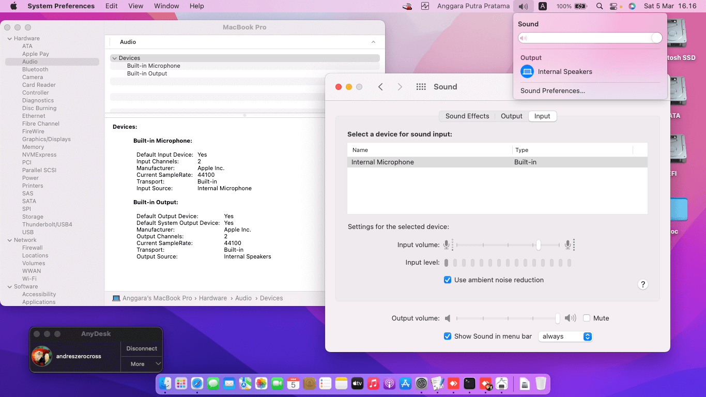The width and height of the screenshot is (706, 397).
Task: Click the Sound volume icon in menu bar
Action: coord(524,6)
